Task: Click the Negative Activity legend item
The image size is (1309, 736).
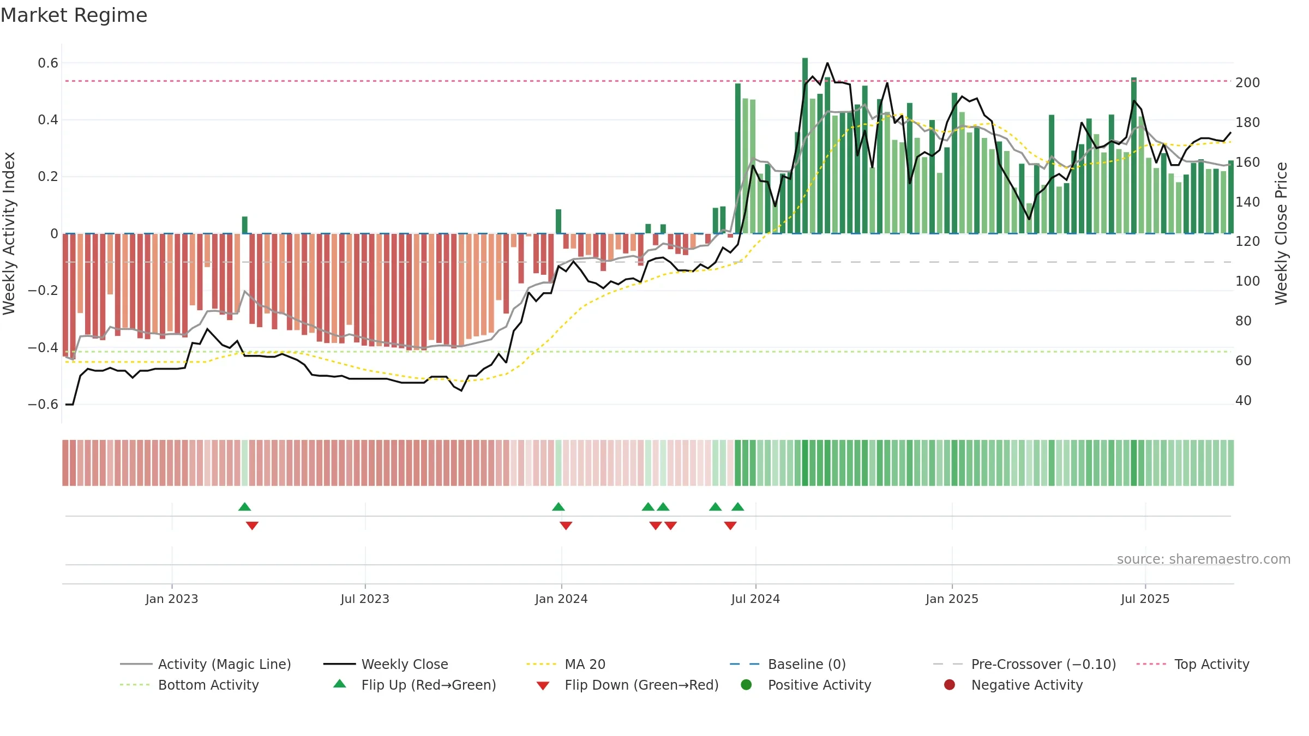Action: [1013, 685]
